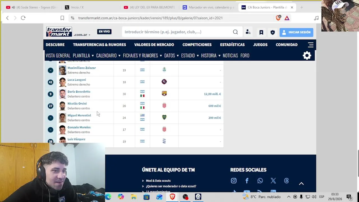359x202 pixels.
Task: Click Benedetto's 12,00 mill. € market value
Action: (212, 94)
